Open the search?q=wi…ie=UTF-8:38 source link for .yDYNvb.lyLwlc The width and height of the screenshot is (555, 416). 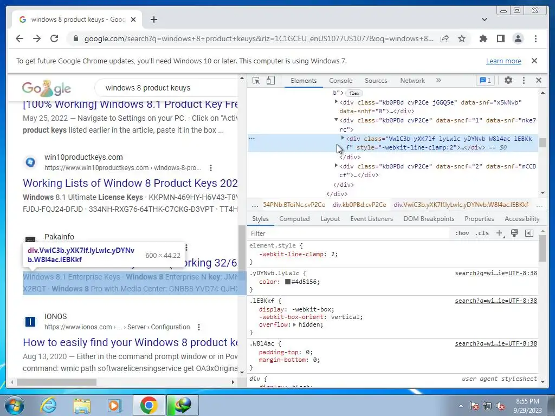click(x=496, y=273)
